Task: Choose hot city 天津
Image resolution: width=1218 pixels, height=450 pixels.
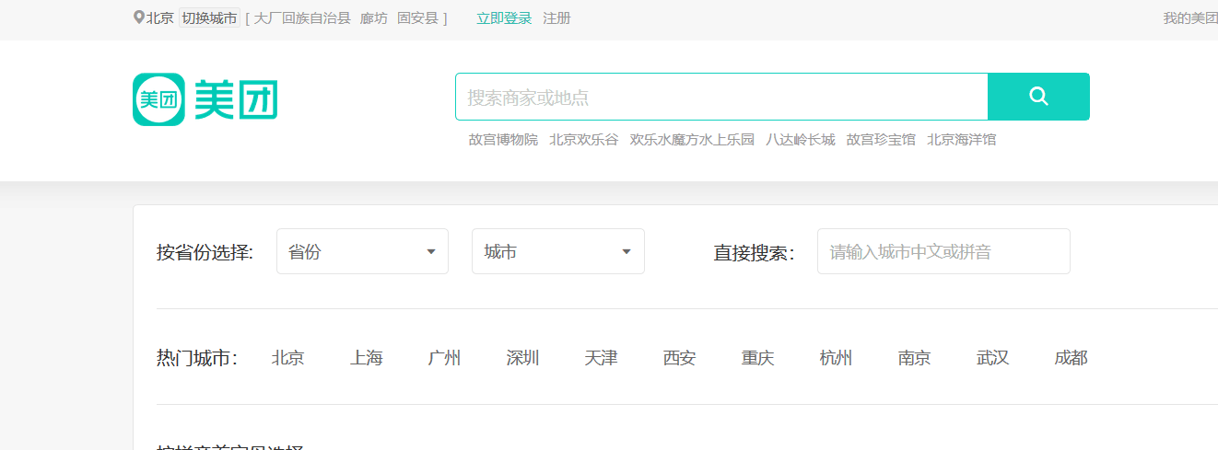Action: 601,358
